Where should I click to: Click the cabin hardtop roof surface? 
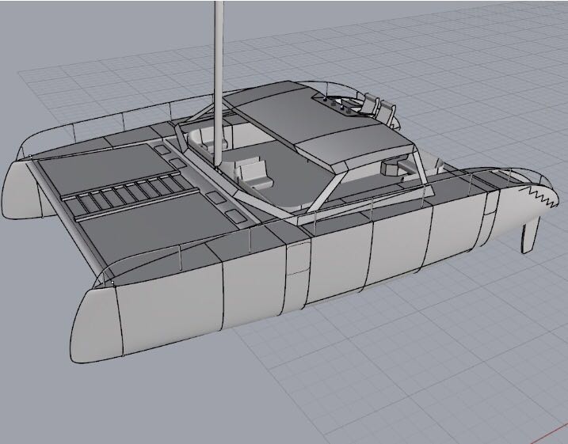(316, 126)
